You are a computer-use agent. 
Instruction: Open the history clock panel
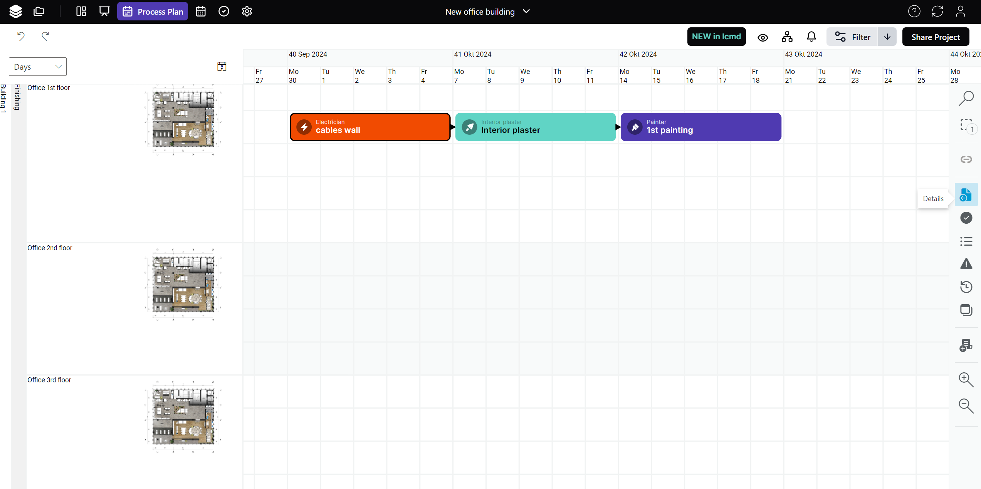966,287
